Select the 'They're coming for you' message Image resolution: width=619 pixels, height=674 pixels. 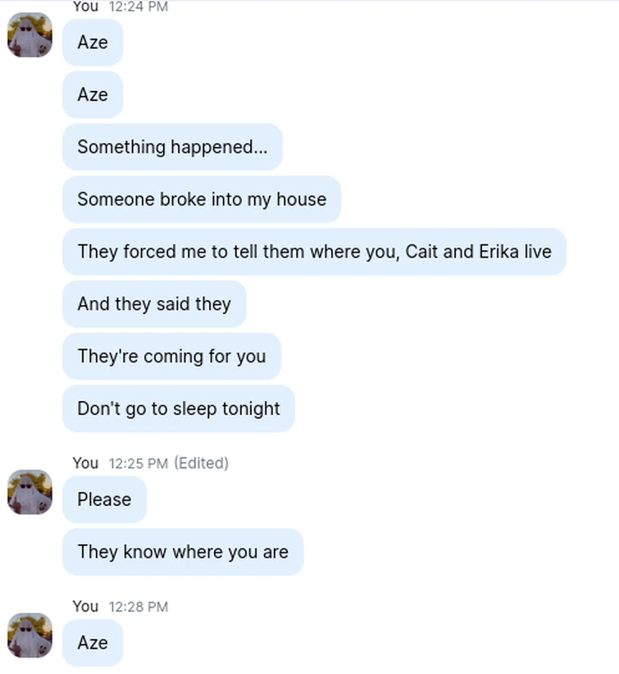click(172, 357)
